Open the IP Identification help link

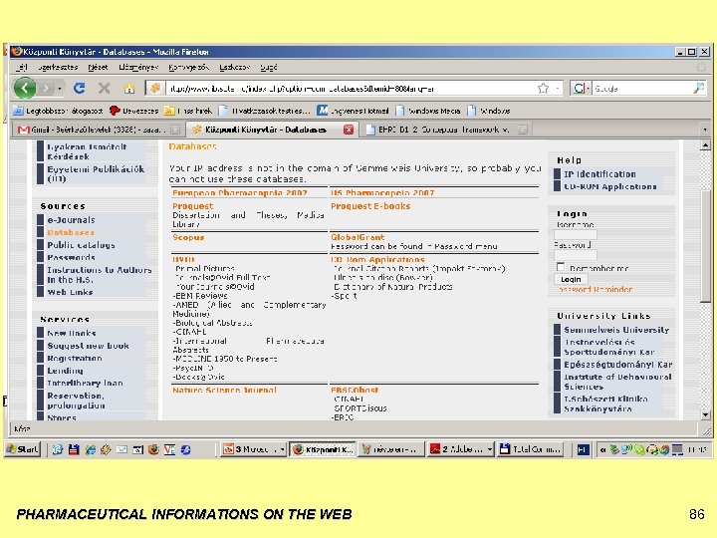(x=599, y=174)
